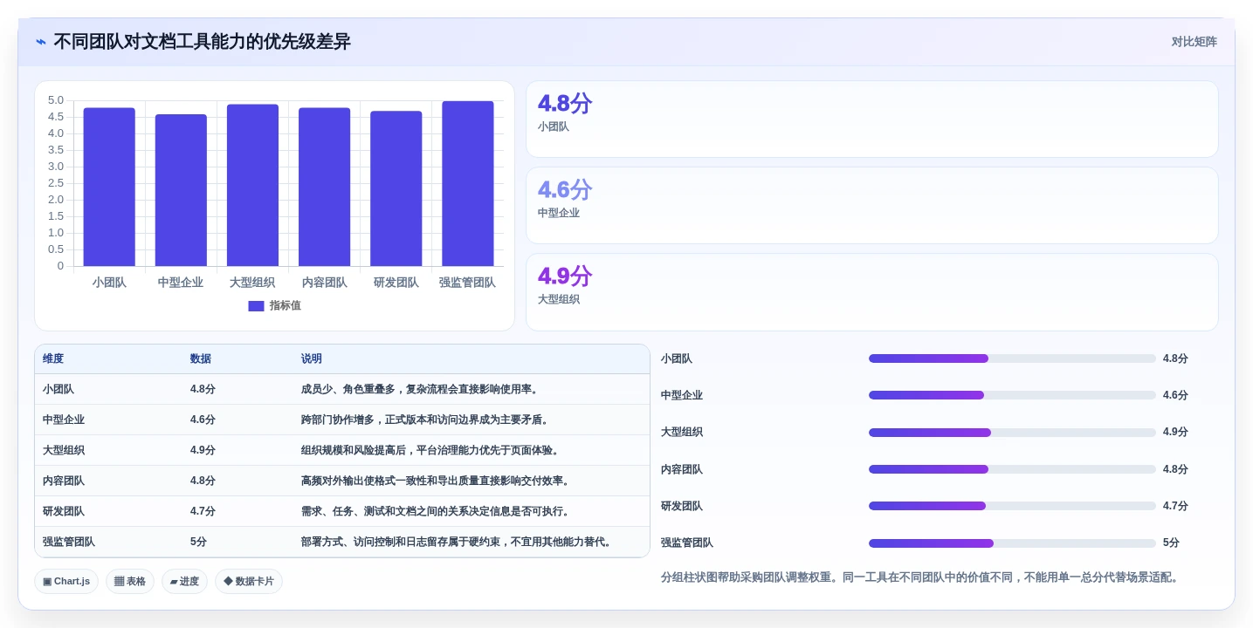The width and height of the screenshot is (1253, 628).
Task: Click the 大型组织 bar in chart
Action: pos(252,185)
